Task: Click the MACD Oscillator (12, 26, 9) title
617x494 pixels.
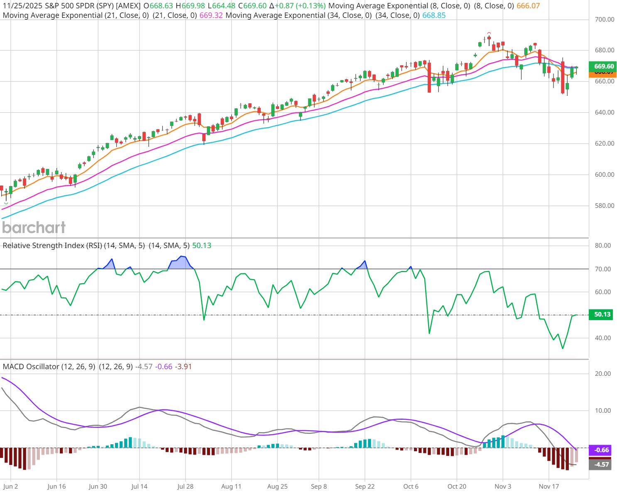Action: tap(49, 367)
